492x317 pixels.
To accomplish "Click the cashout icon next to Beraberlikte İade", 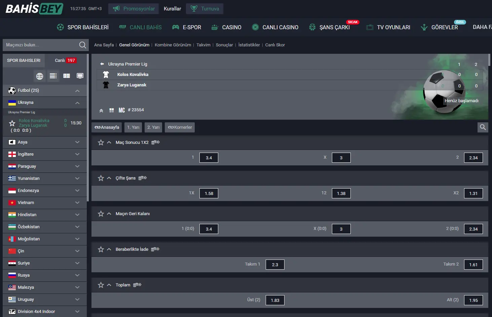I will [155, 249].
